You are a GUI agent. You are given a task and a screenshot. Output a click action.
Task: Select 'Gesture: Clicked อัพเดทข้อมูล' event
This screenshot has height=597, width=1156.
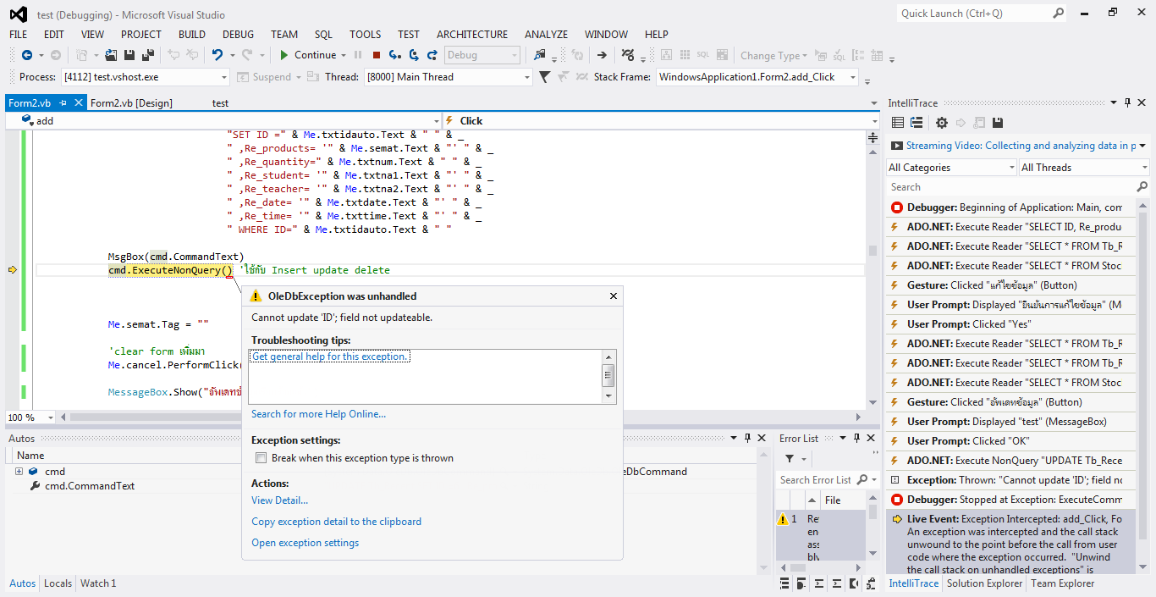tap(1011, 402)
